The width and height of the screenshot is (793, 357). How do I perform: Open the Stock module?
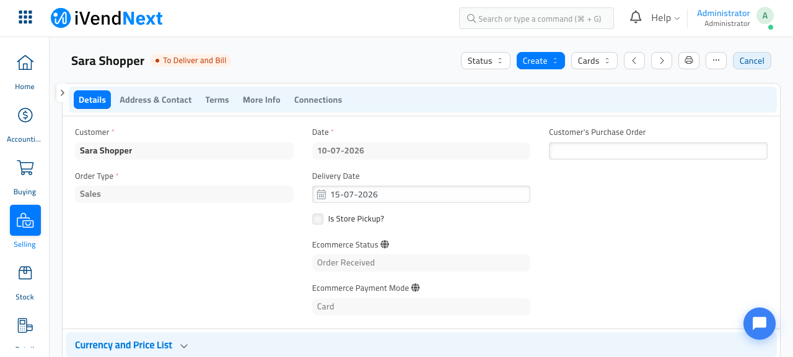(x=25, y=283)
